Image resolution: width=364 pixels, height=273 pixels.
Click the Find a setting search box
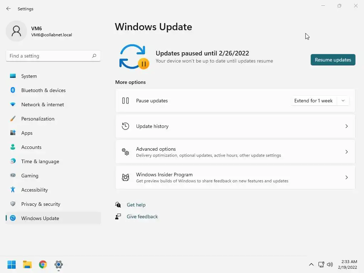[53, 56]
